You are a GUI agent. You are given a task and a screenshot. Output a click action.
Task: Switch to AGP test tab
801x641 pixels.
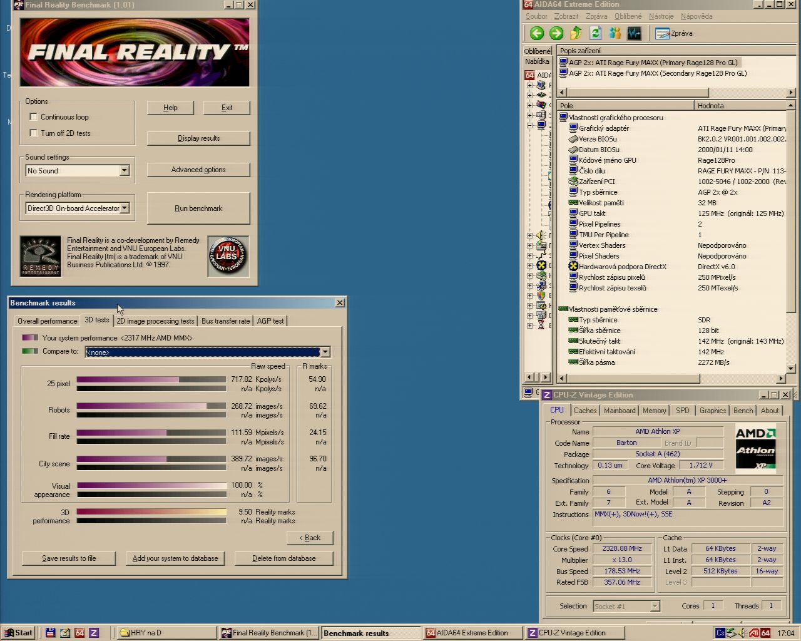click(x=270, y=321)
